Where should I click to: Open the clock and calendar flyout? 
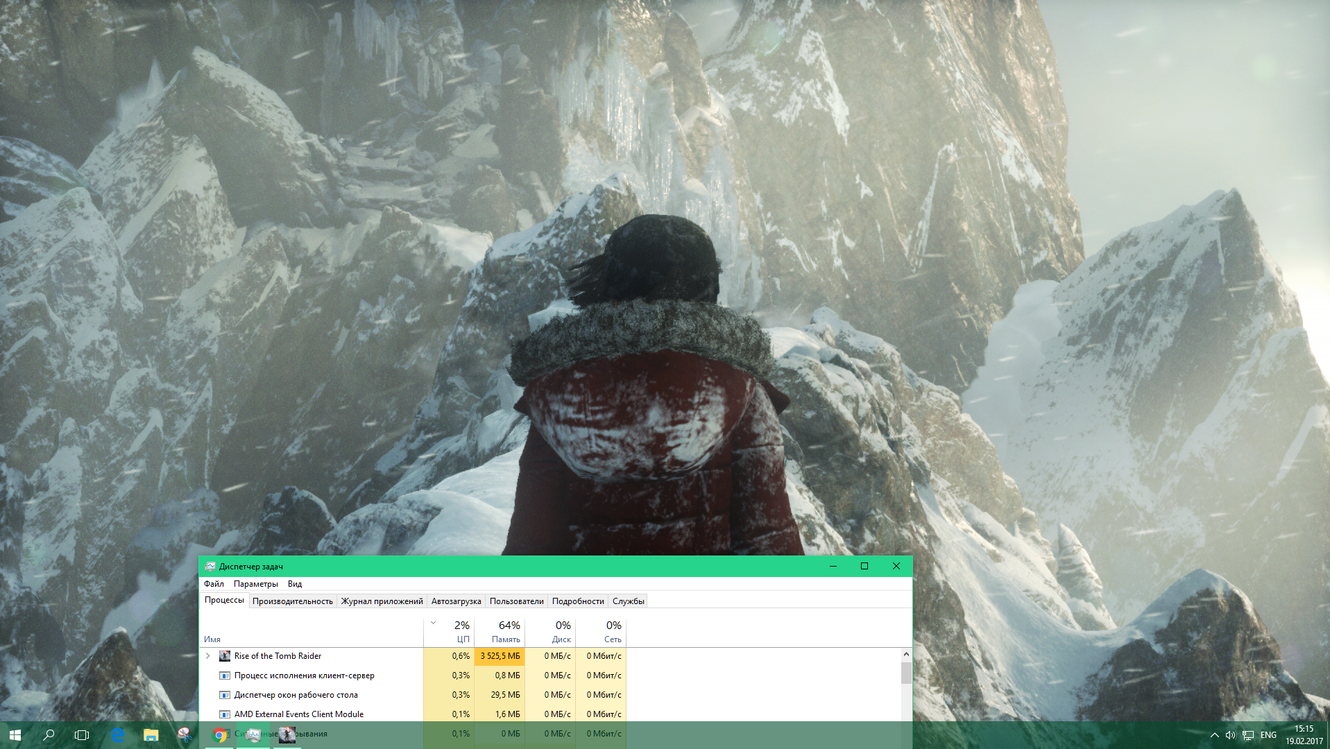[x=1304, y=735]
